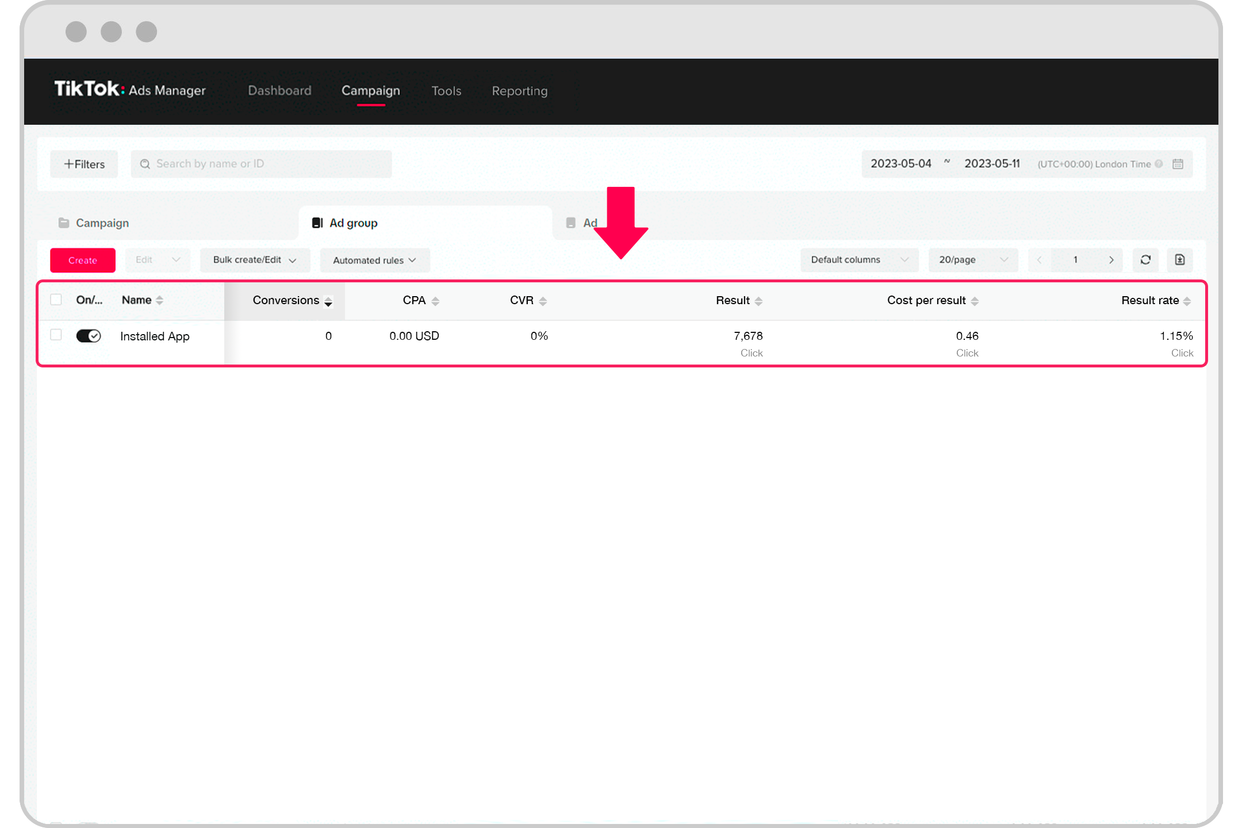Viewport: 1242px width, 828px height.
Task: Open the 20/page dropdown
Action: (973, 260)
